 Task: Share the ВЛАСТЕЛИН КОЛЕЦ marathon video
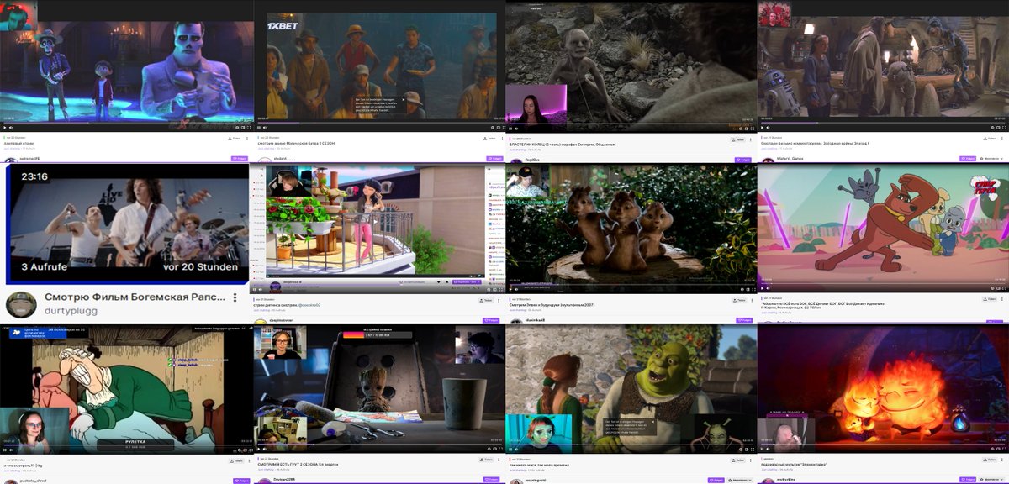point(737,139)
